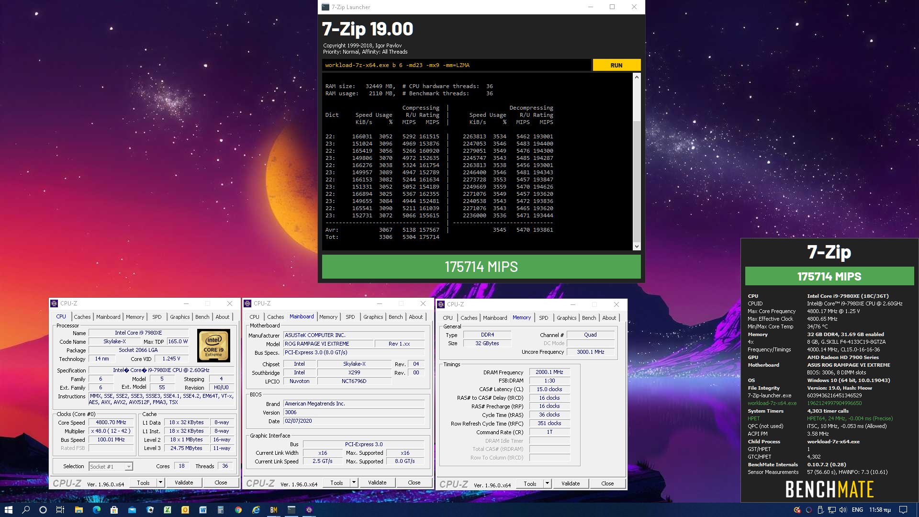Open taskbar Search magnifier
The width and height of the screenshot is (919, 517).
pyautogui.click(x=26, y=510)
